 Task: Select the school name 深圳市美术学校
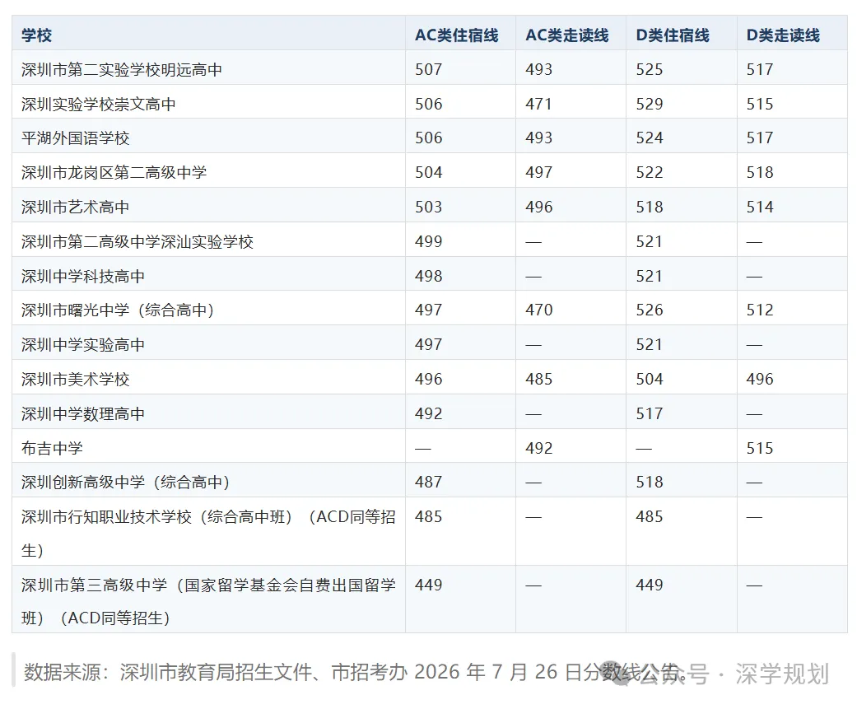pyautogui.click(x=76, y=379)
